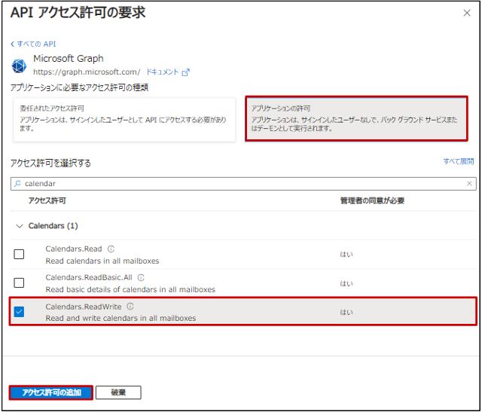Click the Calendars (1) group label
Image resolution: width=482 pixels, height=412 pixels.
53,226
